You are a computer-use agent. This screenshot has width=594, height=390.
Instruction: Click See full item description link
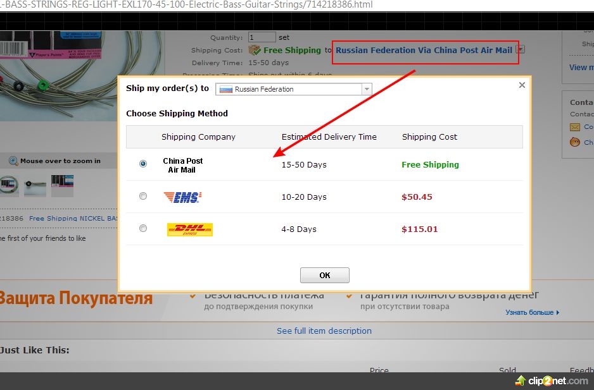[x=324, y=331]
